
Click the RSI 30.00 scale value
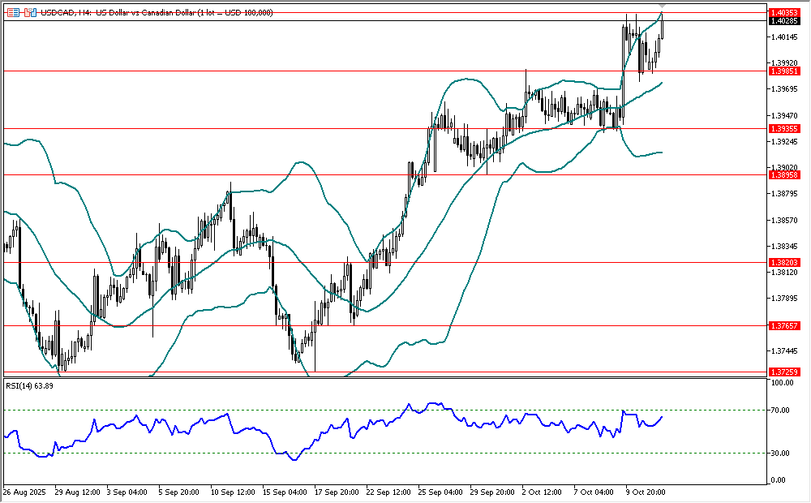coord(781,453)
